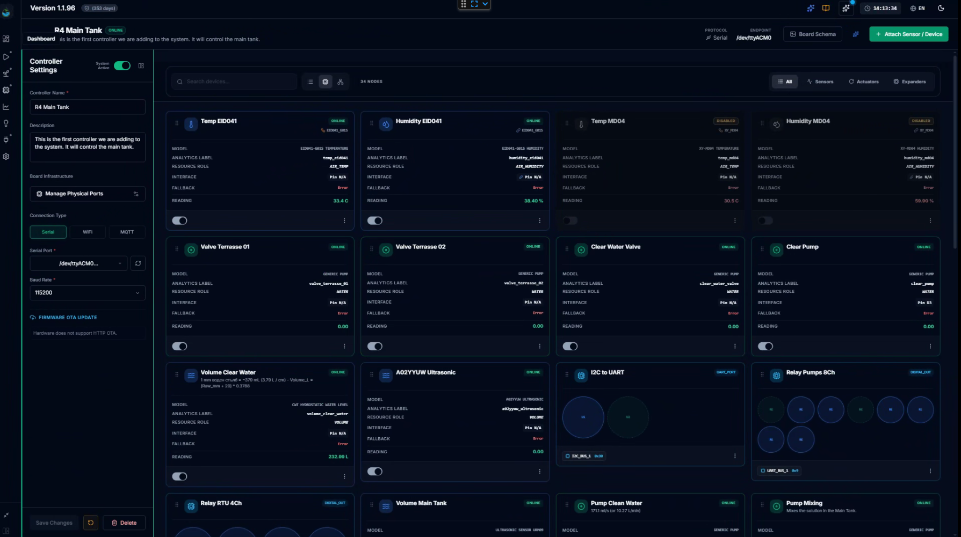The height and width of the screenshot is (537, 961).
Task: Open the Baud Rate 115200 dropdown
Action: pos(88,292)
